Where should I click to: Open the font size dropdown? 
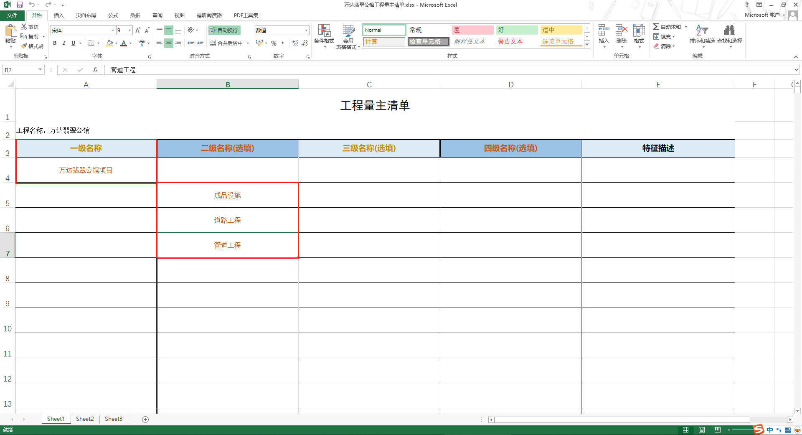[129, 30]
